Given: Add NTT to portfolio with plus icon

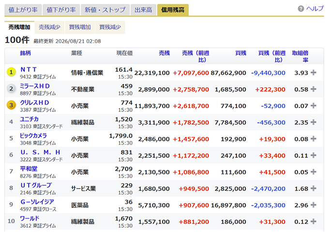Looking at the screenshot, I should [314, 73].
